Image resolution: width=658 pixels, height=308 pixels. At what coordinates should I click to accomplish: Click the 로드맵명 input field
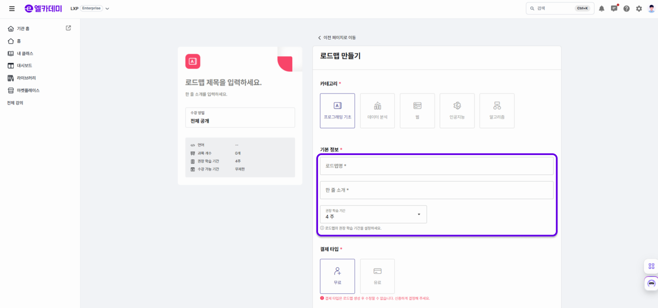(x=436, y=166)
